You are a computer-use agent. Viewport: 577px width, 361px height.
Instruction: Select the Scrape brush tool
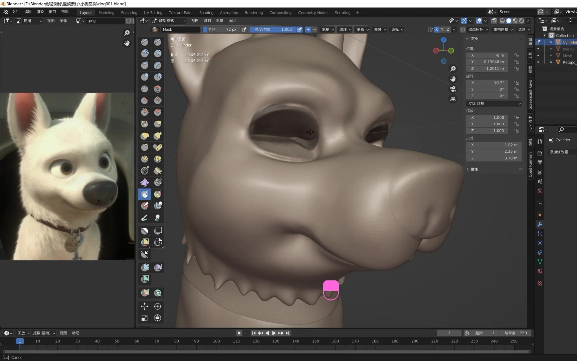tap(145, 112)
